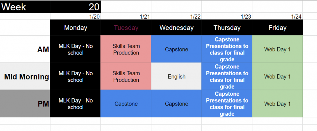The height and width of the screenshot is (131, 317).
Task: Click Tuesday AM Skills Team Production cell
Action: click(126, 49)
